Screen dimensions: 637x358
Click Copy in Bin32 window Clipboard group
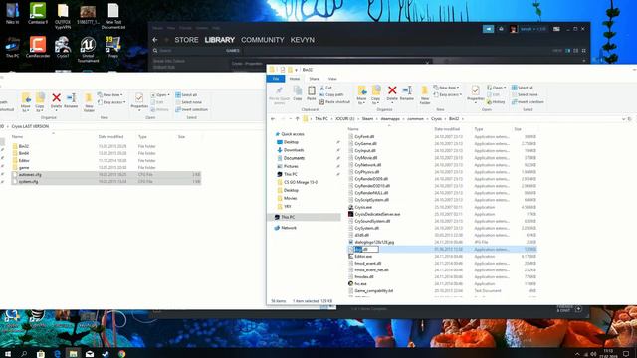coord(298,92)
